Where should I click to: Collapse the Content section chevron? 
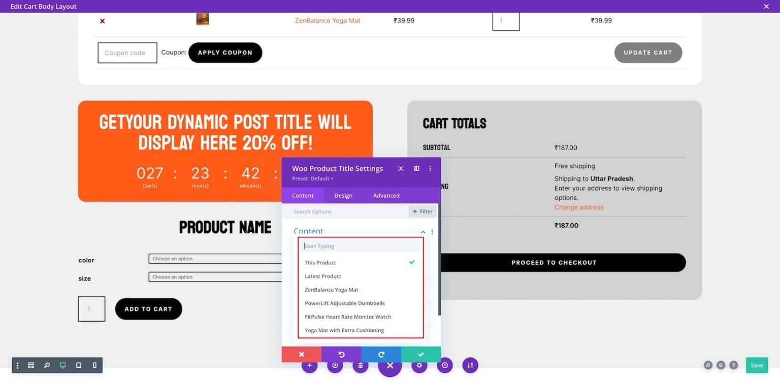(x=423, y=232)
